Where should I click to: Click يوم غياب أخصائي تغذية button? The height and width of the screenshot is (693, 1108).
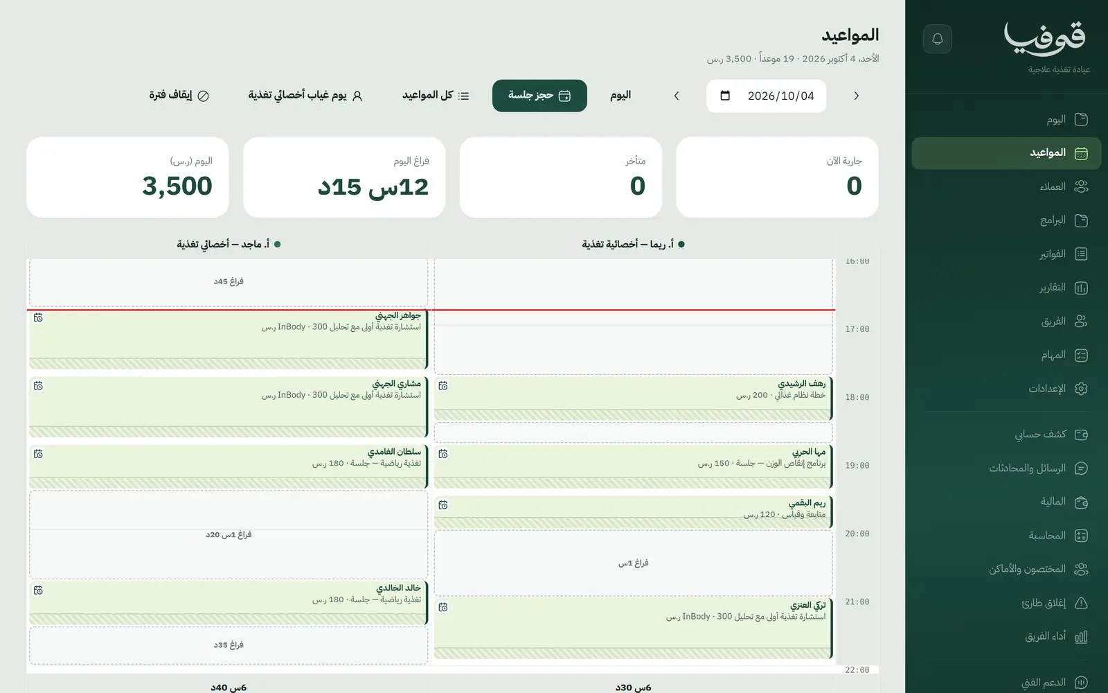pos(305,96)
